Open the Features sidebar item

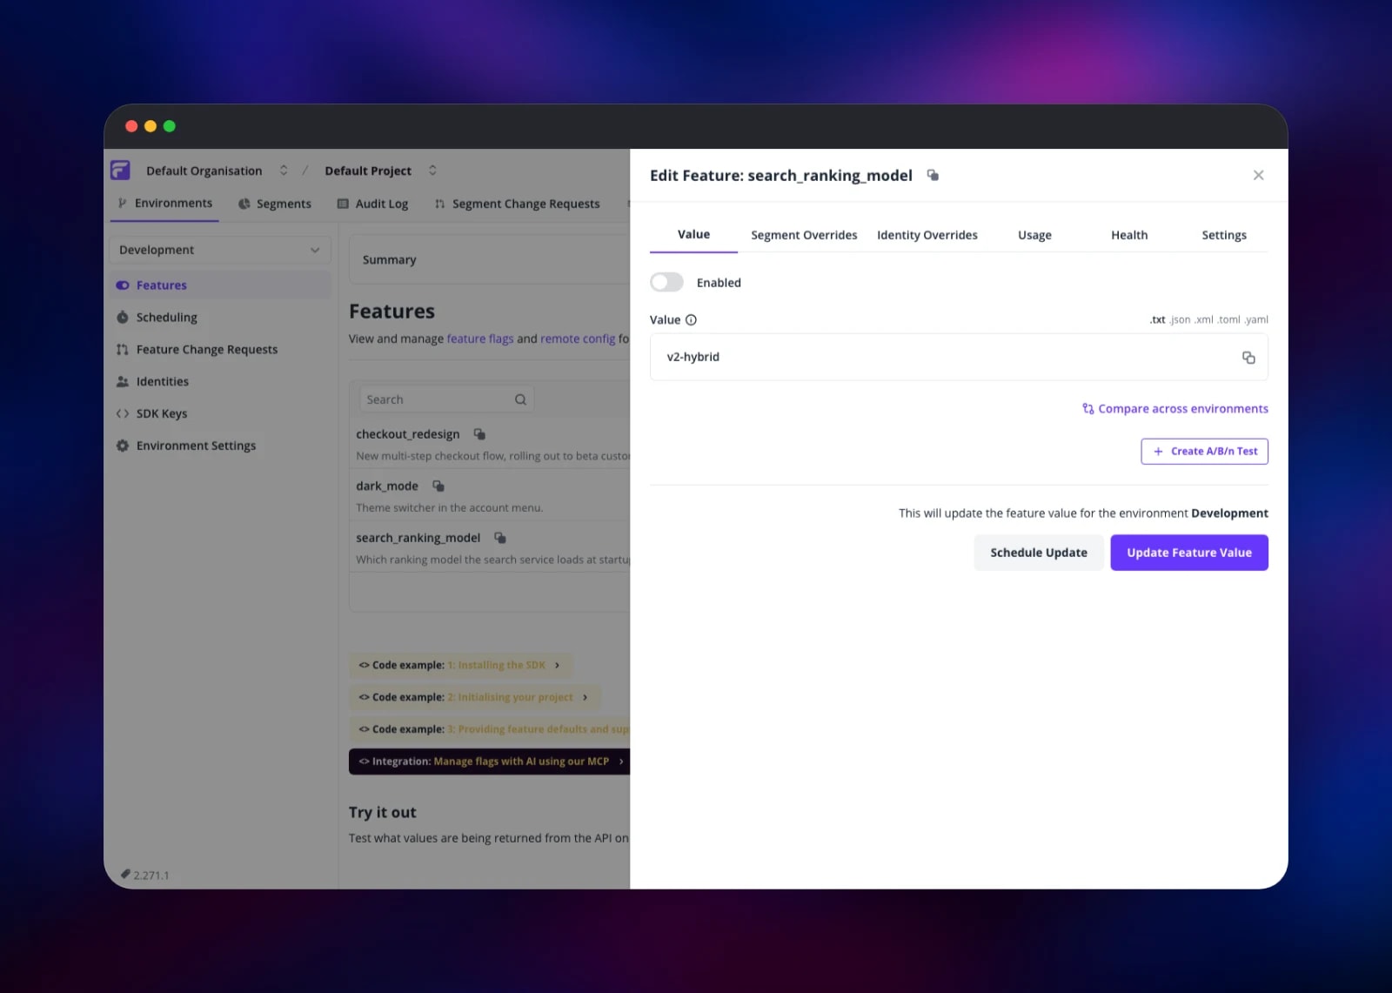220,285
